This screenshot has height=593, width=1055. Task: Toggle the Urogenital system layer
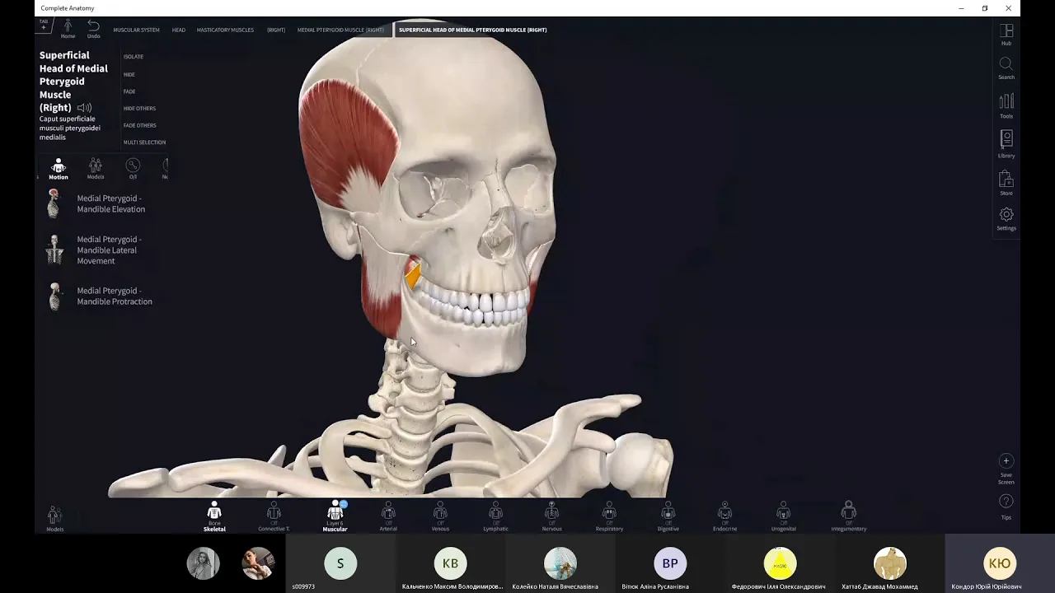tap(783, 516)
